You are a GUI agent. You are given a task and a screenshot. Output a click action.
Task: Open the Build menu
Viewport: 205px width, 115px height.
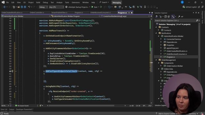38,2
